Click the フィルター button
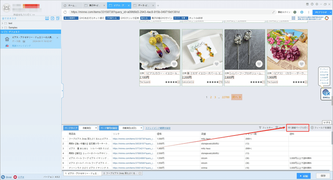This screenshot has height=180, width=333. click(x=266, y=128)
